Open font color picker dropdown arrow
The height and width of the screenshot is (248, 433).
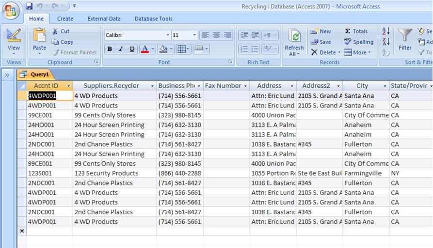153,49
